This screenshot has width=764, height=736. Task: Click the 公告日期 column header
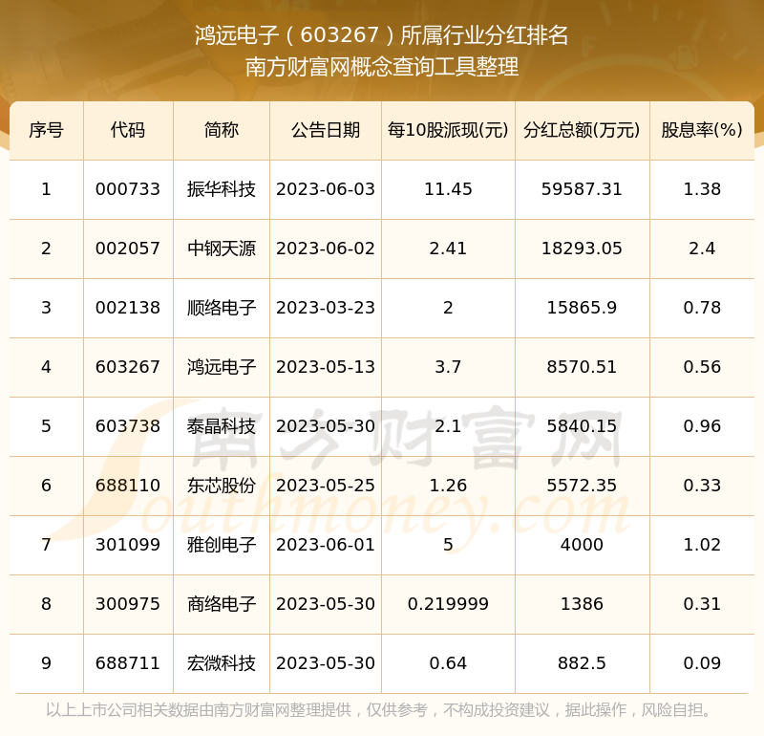coord(326,130)
